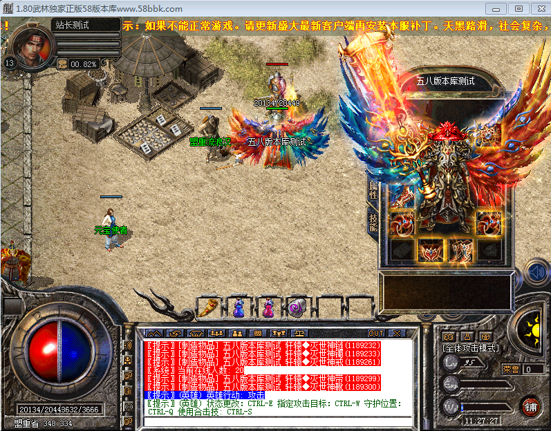Click the X button next to OUT

[397, 334]
